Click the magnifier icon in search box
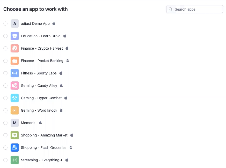This screenshot has width=226, height=168. pos(170,9)
